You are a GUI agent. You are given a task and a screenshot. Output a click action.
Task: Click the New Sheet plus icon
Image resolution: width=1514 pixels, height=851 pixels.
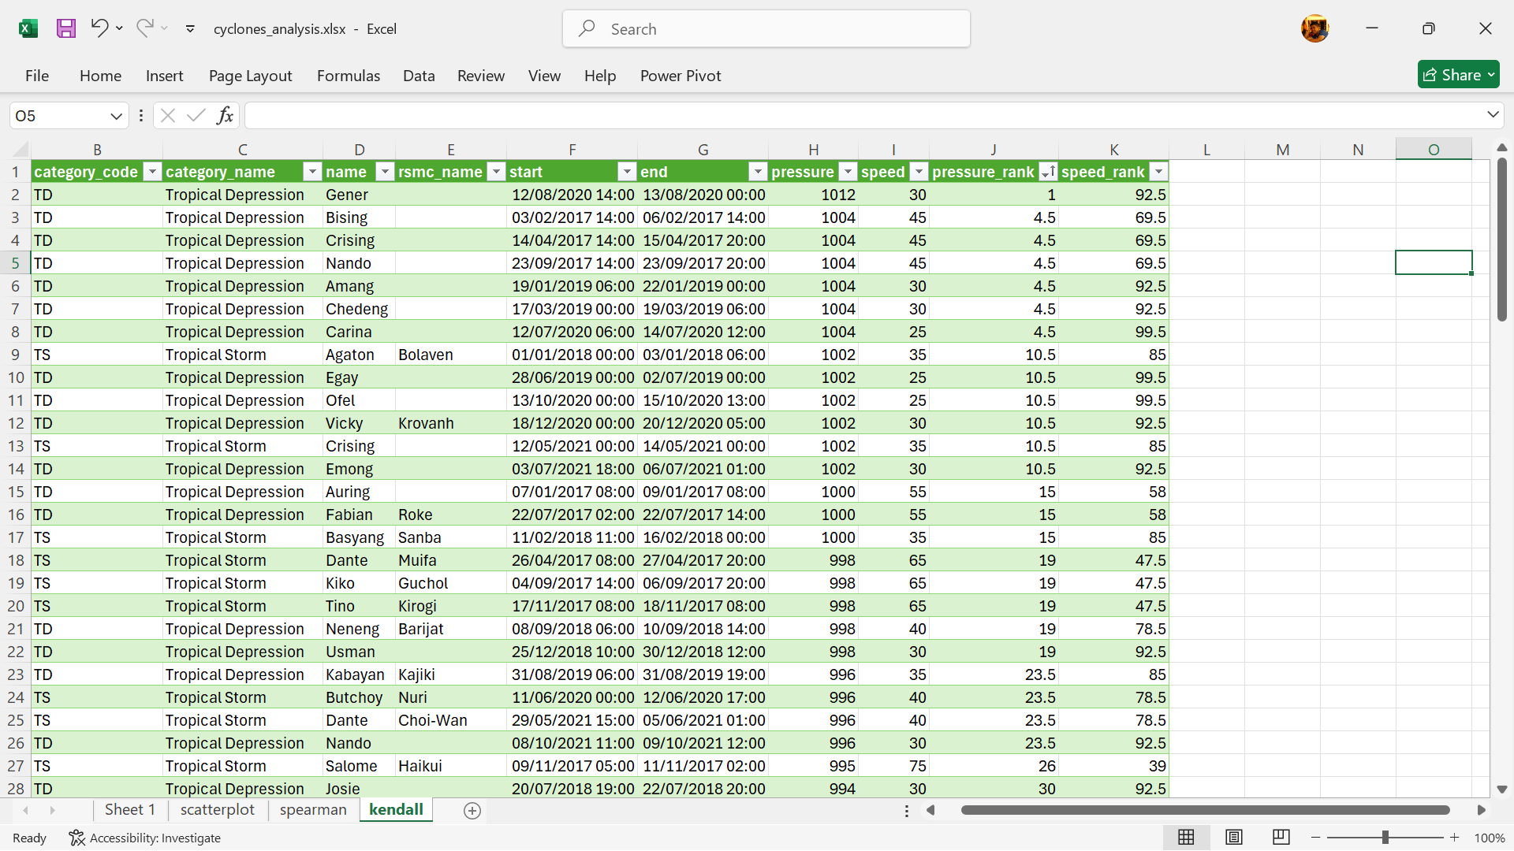point(472,811)
